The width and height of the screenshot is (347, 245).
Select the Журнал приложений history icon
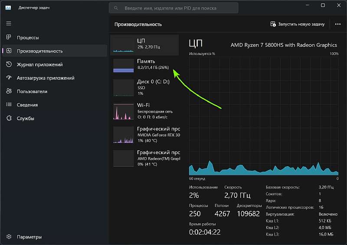pyautogui.click(x=9, y=64)
